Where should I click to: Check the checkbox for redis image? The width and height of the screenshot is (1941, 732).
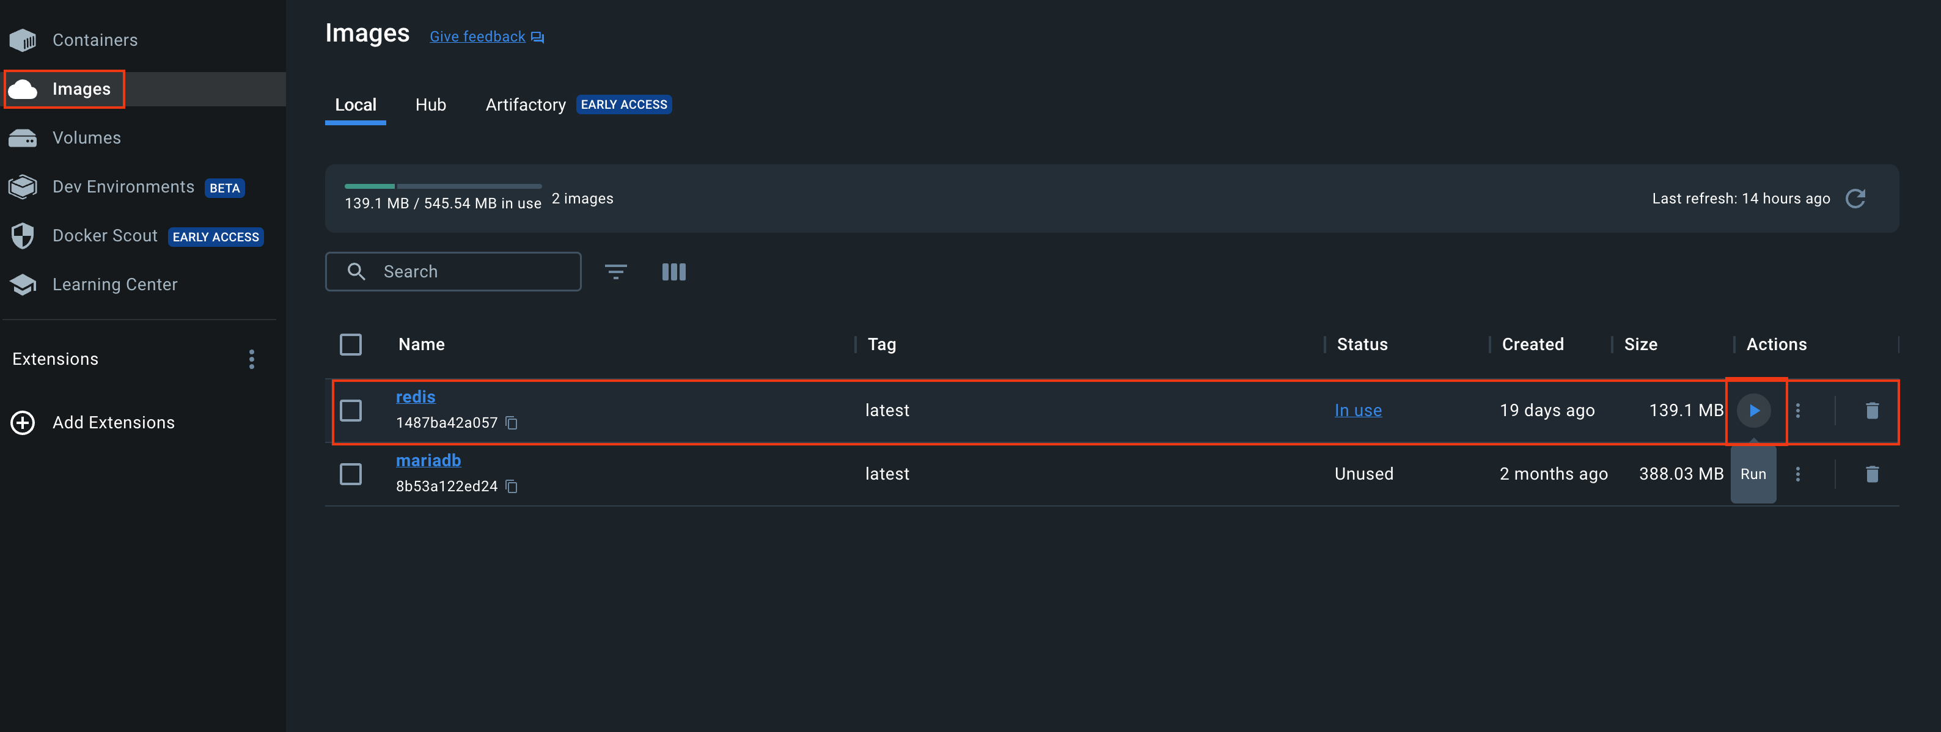[351, 409]
